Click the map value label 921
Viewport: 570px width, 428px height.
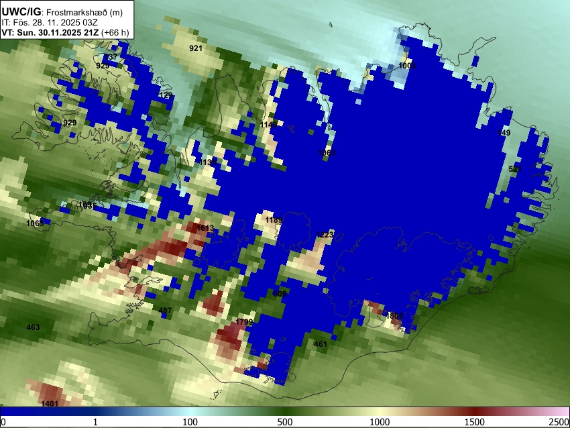[196, 48]
